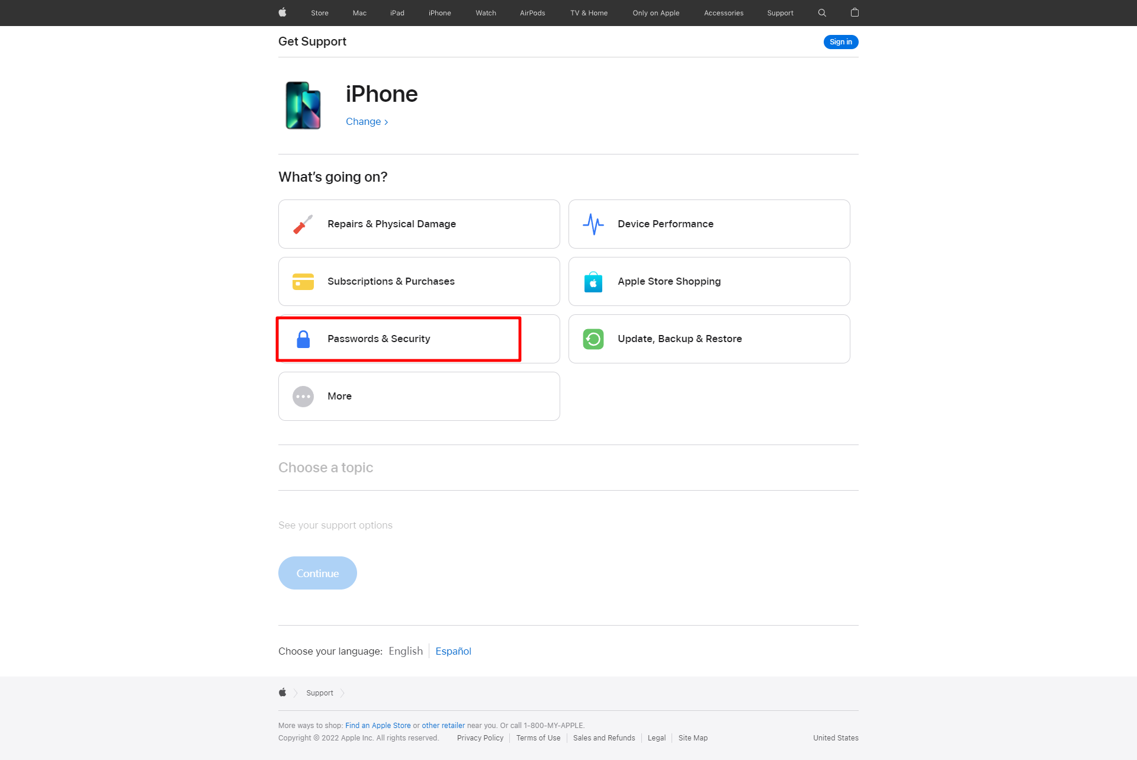Open the iPad menu
Screen dimensions: 1137x760
[x=397, y=13]
